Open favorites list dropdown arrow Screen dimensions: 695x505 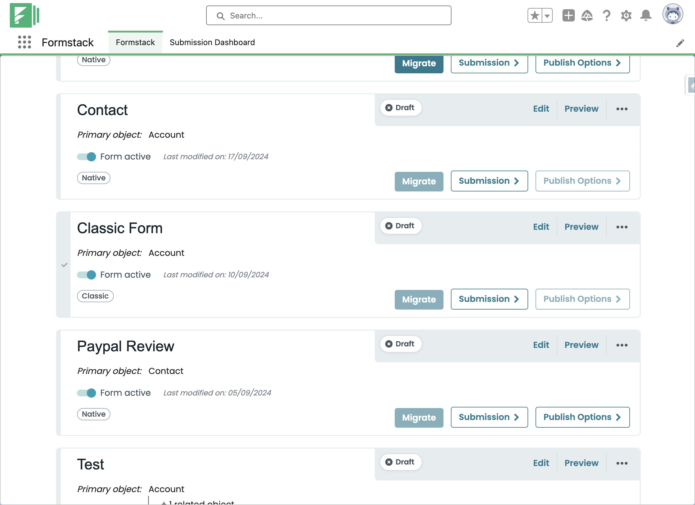pyautogui.click(x=547, y=16)
